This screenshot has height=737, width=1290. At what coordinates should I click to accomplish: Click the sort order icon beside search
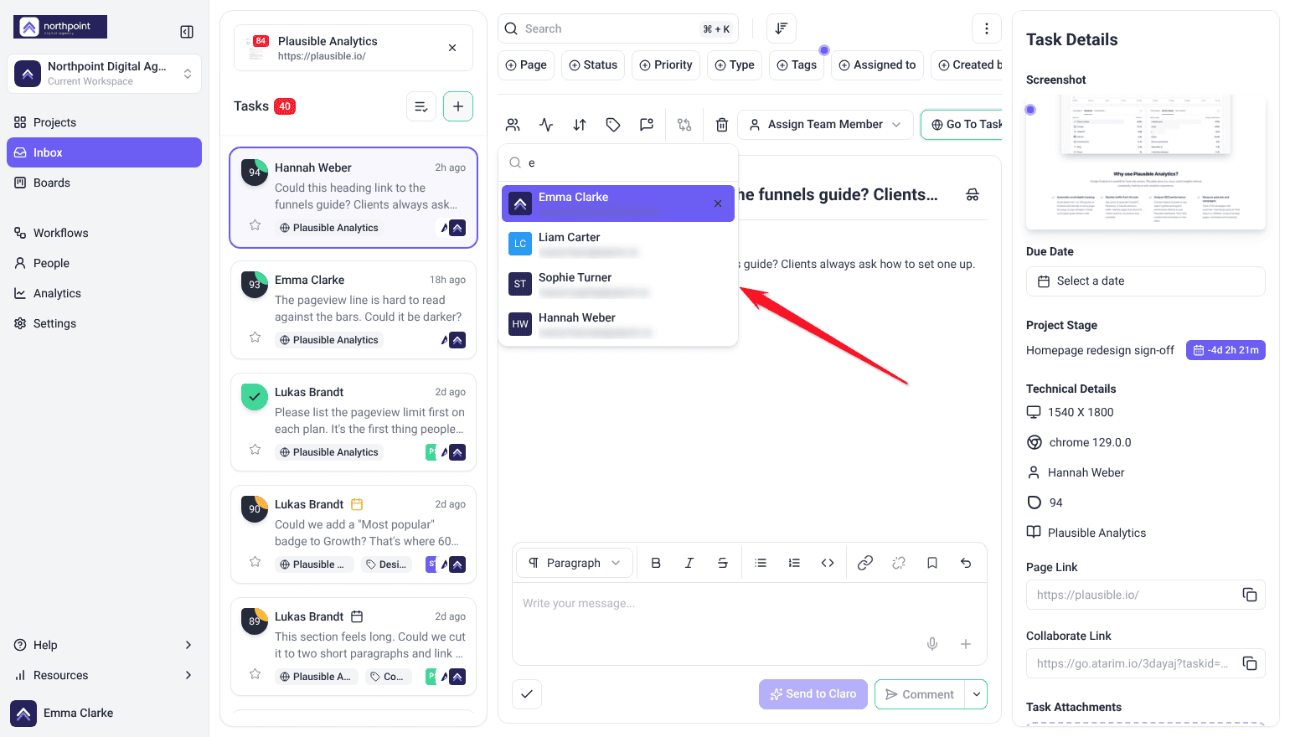pyautogui.click(x=781, y=28)
